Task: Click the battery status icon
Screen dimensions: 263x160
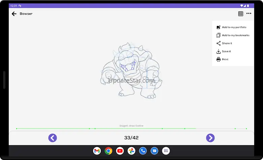Action: 248,6
